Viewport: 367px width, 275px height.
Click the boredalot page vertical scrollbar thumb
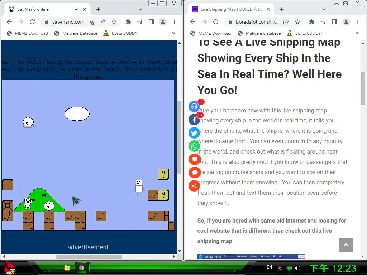(x=363, y=89)
